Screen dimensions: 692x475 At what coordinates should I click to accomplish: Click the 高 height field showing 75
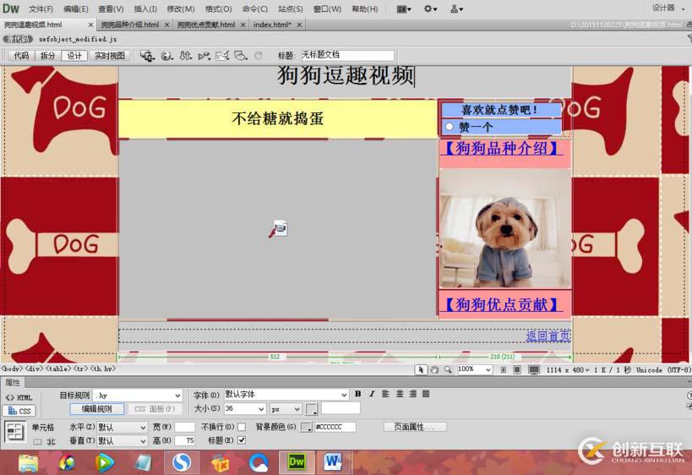[185, 440]
